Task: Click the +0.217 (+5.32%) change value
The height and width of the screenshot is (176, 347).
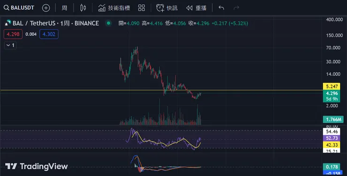Action: tap(230, 23)
